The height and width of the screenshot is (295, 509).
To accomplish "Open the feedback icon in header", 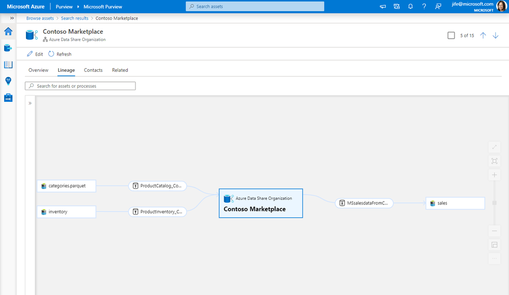I will point(438,7).
